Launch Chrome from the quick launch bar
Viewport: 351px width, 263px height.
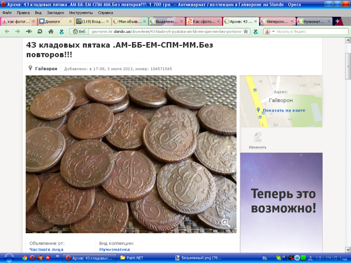(x=25, y=258)
